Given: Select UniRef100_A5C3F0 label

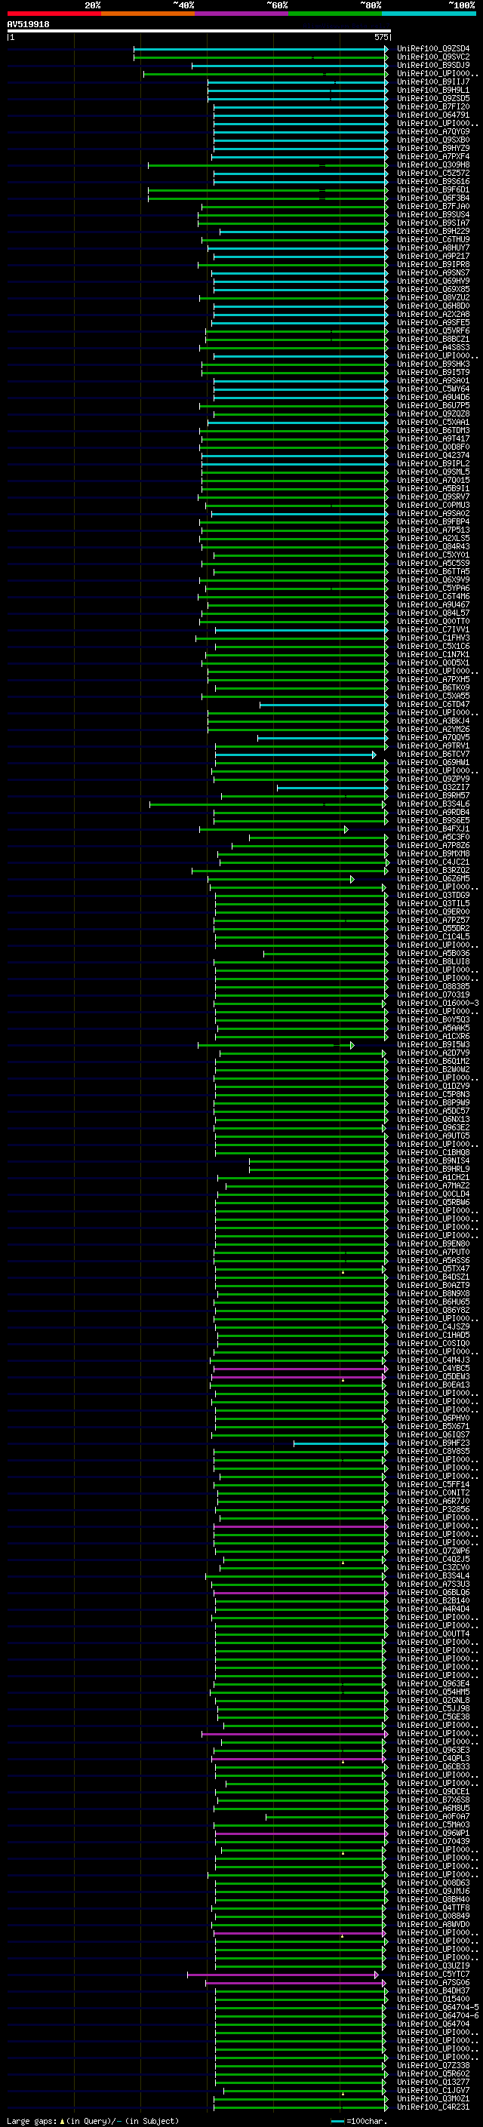Looking at the screenshot, I should (x=432, y=837).
